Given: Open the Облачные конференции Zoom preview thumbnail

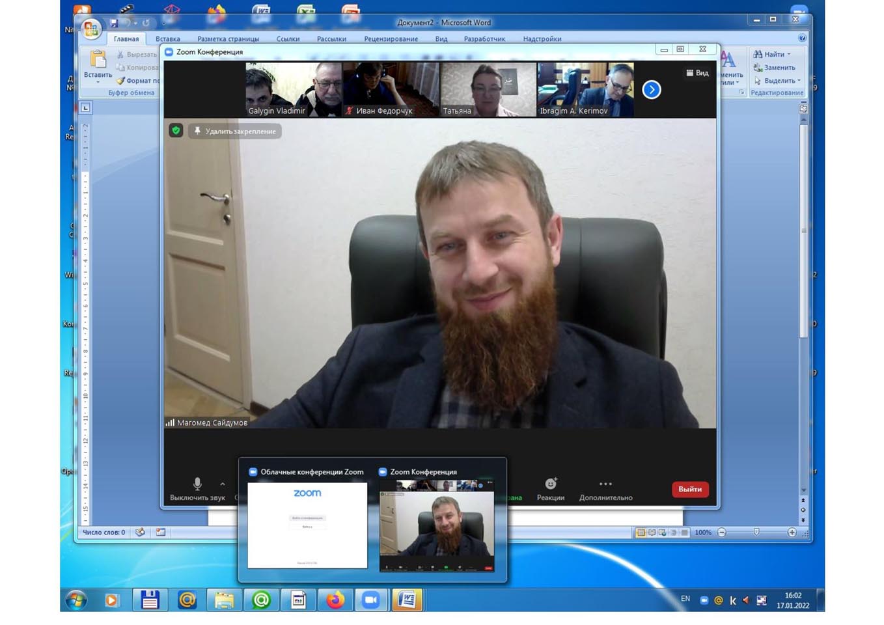Looking at the screenshot, I should 307,525.
